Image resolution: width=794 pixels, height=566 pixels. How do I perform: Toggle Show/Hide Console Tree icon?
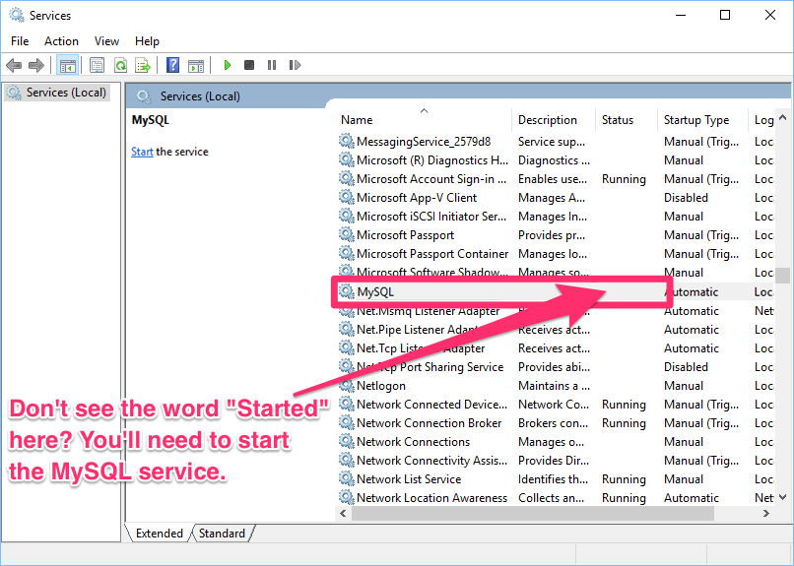[67, 65]
